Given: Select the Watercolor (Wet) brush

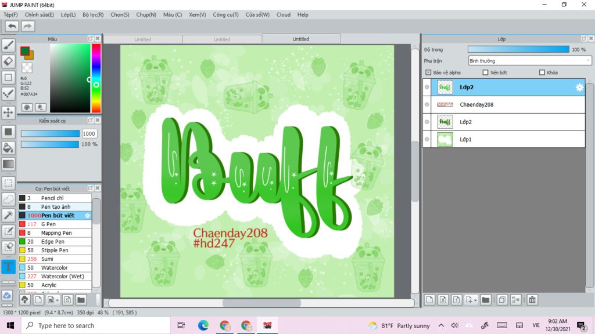Looking at the screenshot, I should click(55, 277).
